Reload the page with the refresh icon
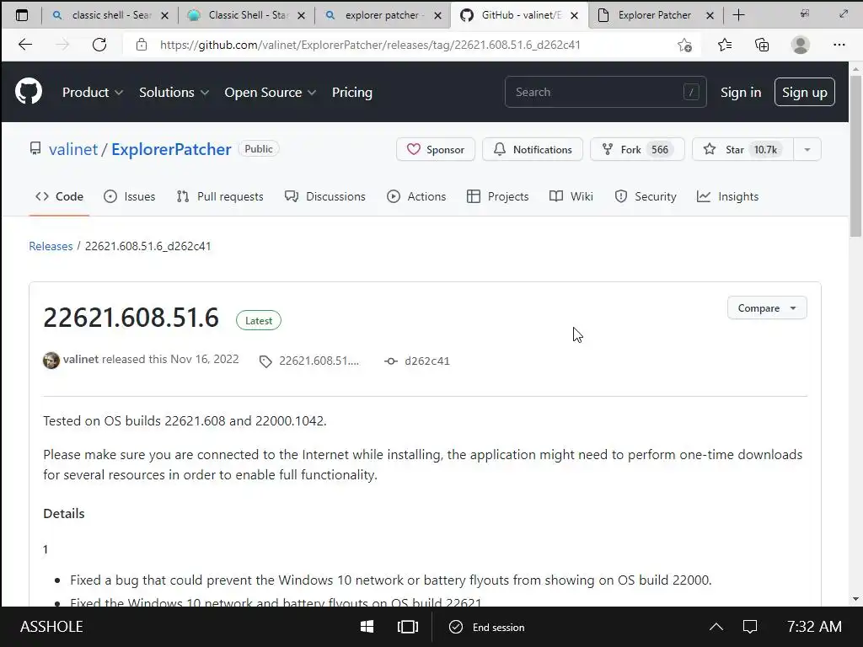 pos(99,45)
